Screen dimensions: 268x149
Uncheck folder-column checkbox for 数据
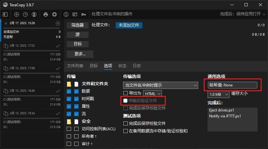click(x=69, y=91)
